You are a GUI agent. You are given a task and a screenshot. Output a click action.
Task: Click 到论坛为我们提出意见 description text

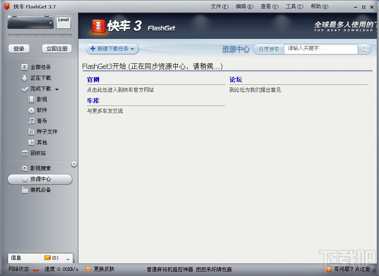click(255, 90)
